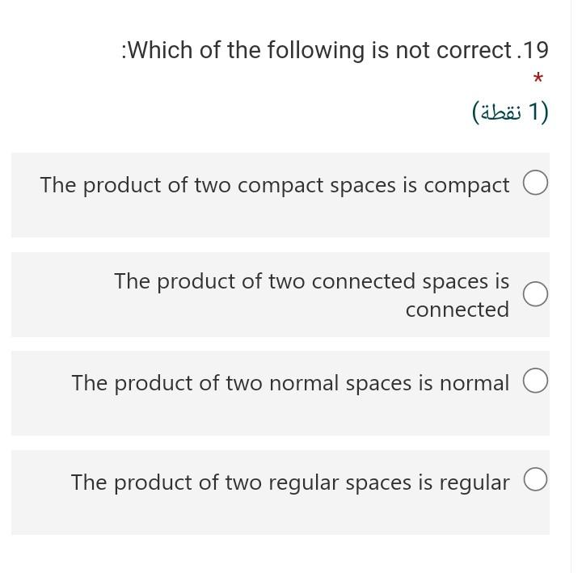Click text 'The product of two regular spaces is regular'
The image size is (582, 573).
[x=290, y=482]
